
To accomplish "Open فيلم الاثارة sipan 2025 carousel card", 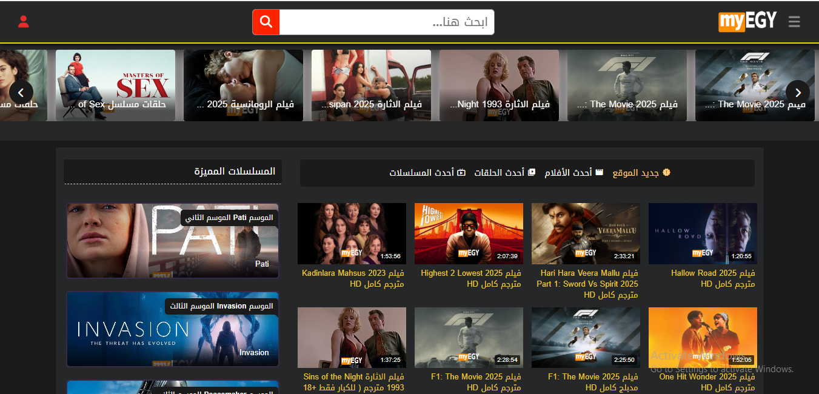I will (x=371, y=85).
